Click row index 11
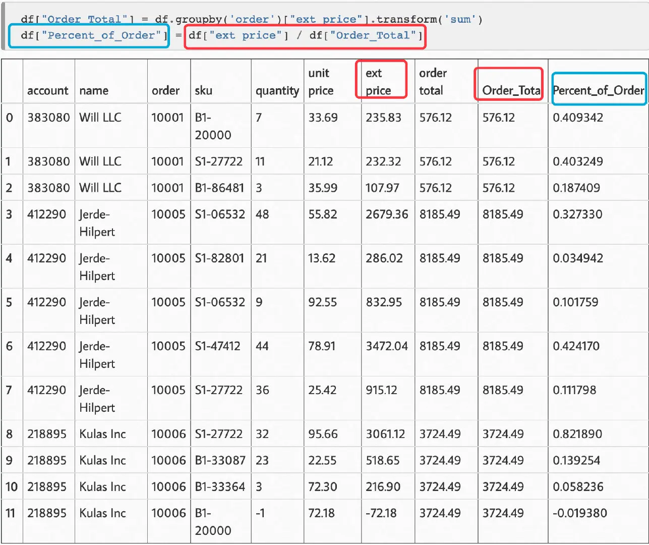 pos(11,513)
